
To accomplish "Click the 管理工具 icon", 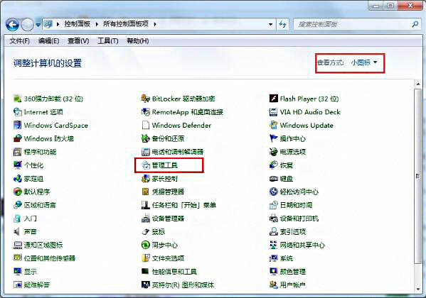I will (x=146, y=165).
